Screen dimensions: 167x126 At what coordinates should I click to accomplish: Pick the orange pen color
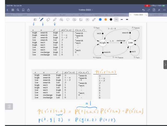106,19
